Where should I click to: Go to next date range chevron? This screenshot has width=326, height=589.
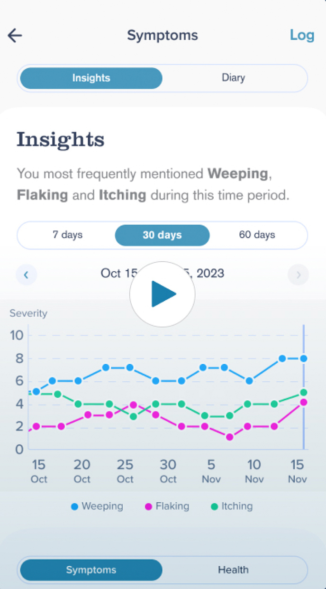click(x=299, y=275)
